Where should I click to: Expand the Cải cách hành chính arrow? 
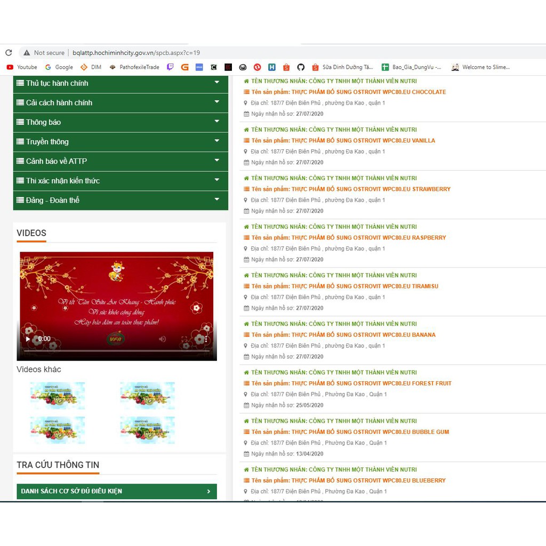[217, 102]
